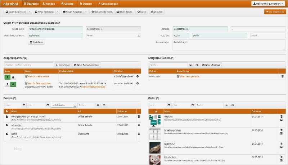Click the Adresse field Dossestraße 6
The height and width of the screenshot is (165, 288).
(x=200, y=29)
